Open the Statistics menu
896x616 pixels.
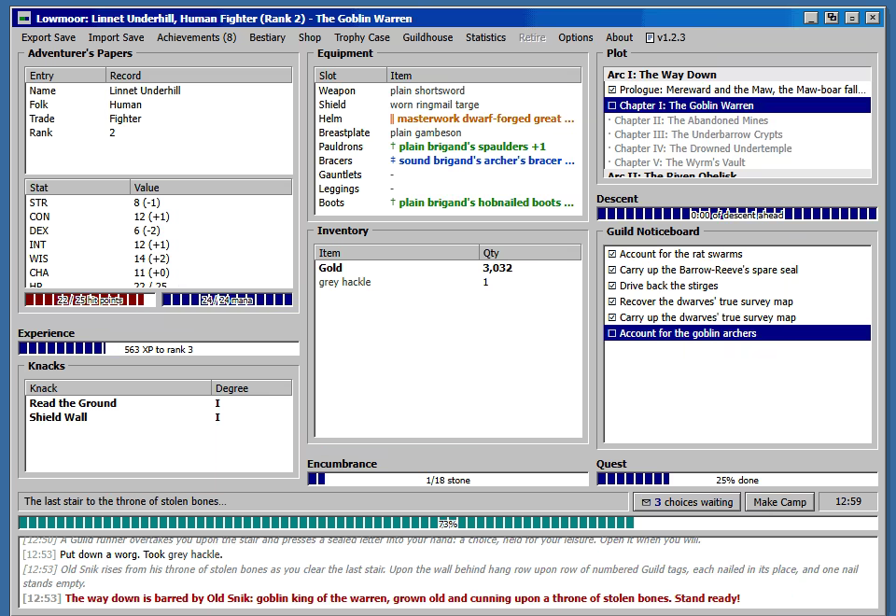(485, 37)
